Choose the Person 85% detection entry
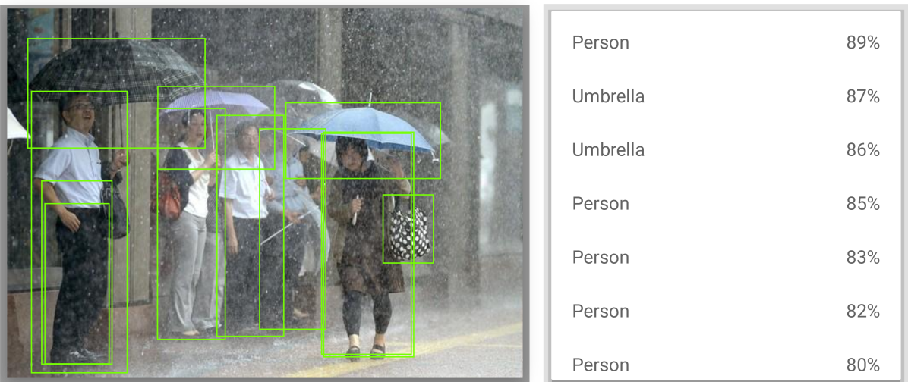This screenshot has height=382, width=908. (x=726, y=204)
